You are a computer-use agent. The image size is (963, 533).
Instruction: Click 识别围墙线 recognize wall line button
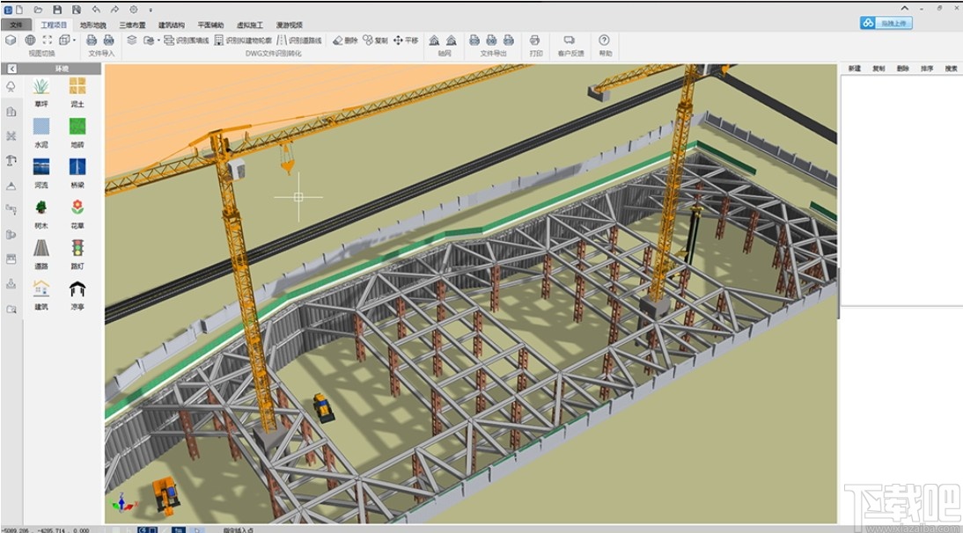[187, 40]
